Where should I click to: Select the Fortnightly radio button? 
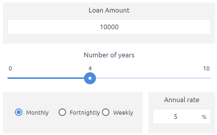[x=62, y=112]
